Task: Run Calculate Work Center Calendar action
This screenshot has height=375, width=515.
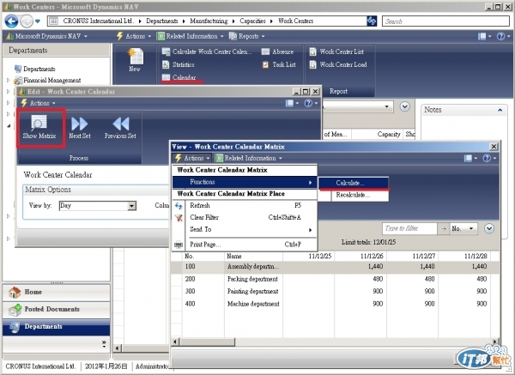Action: 207,51
